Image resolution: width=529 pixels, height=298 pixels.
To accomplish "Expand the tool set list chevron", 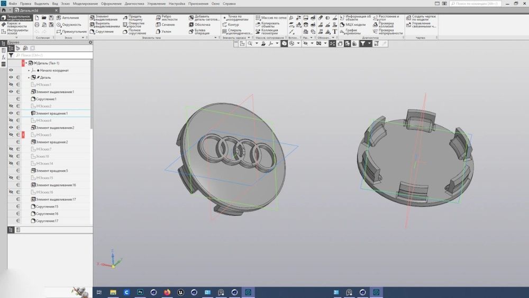I will point(16,38).
